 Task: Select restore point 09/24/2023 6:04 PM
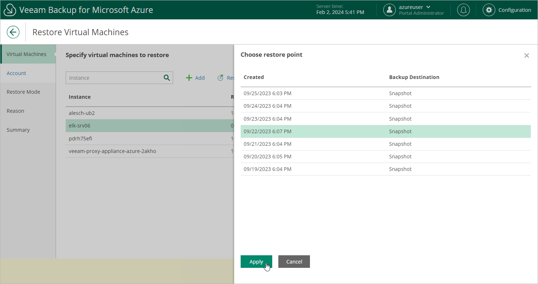386,106
